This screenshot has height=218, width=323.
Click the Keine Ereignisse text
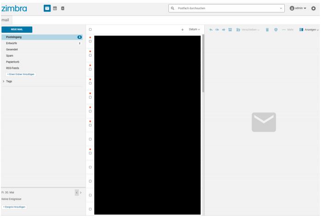(12, 199)
